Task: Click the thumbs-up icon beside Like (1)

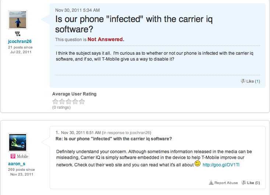Action: click(243, 81)
